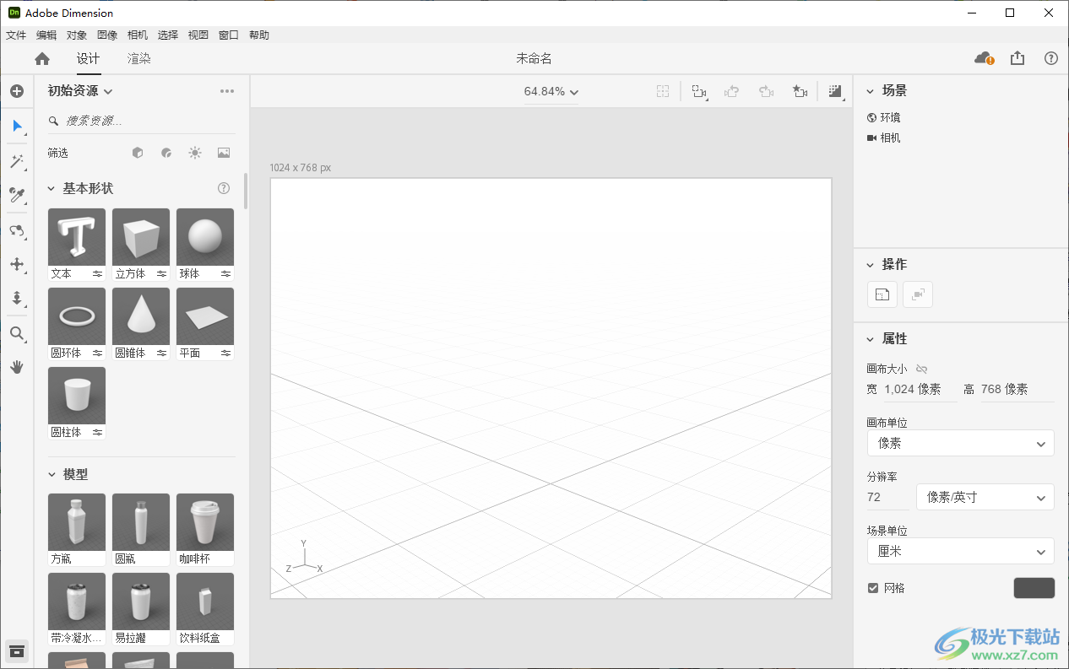Image resolution: width=1069 pixels, height=669 pixels.
Task: Switch to the 设计 tab
Action: [x=89, y=58]
